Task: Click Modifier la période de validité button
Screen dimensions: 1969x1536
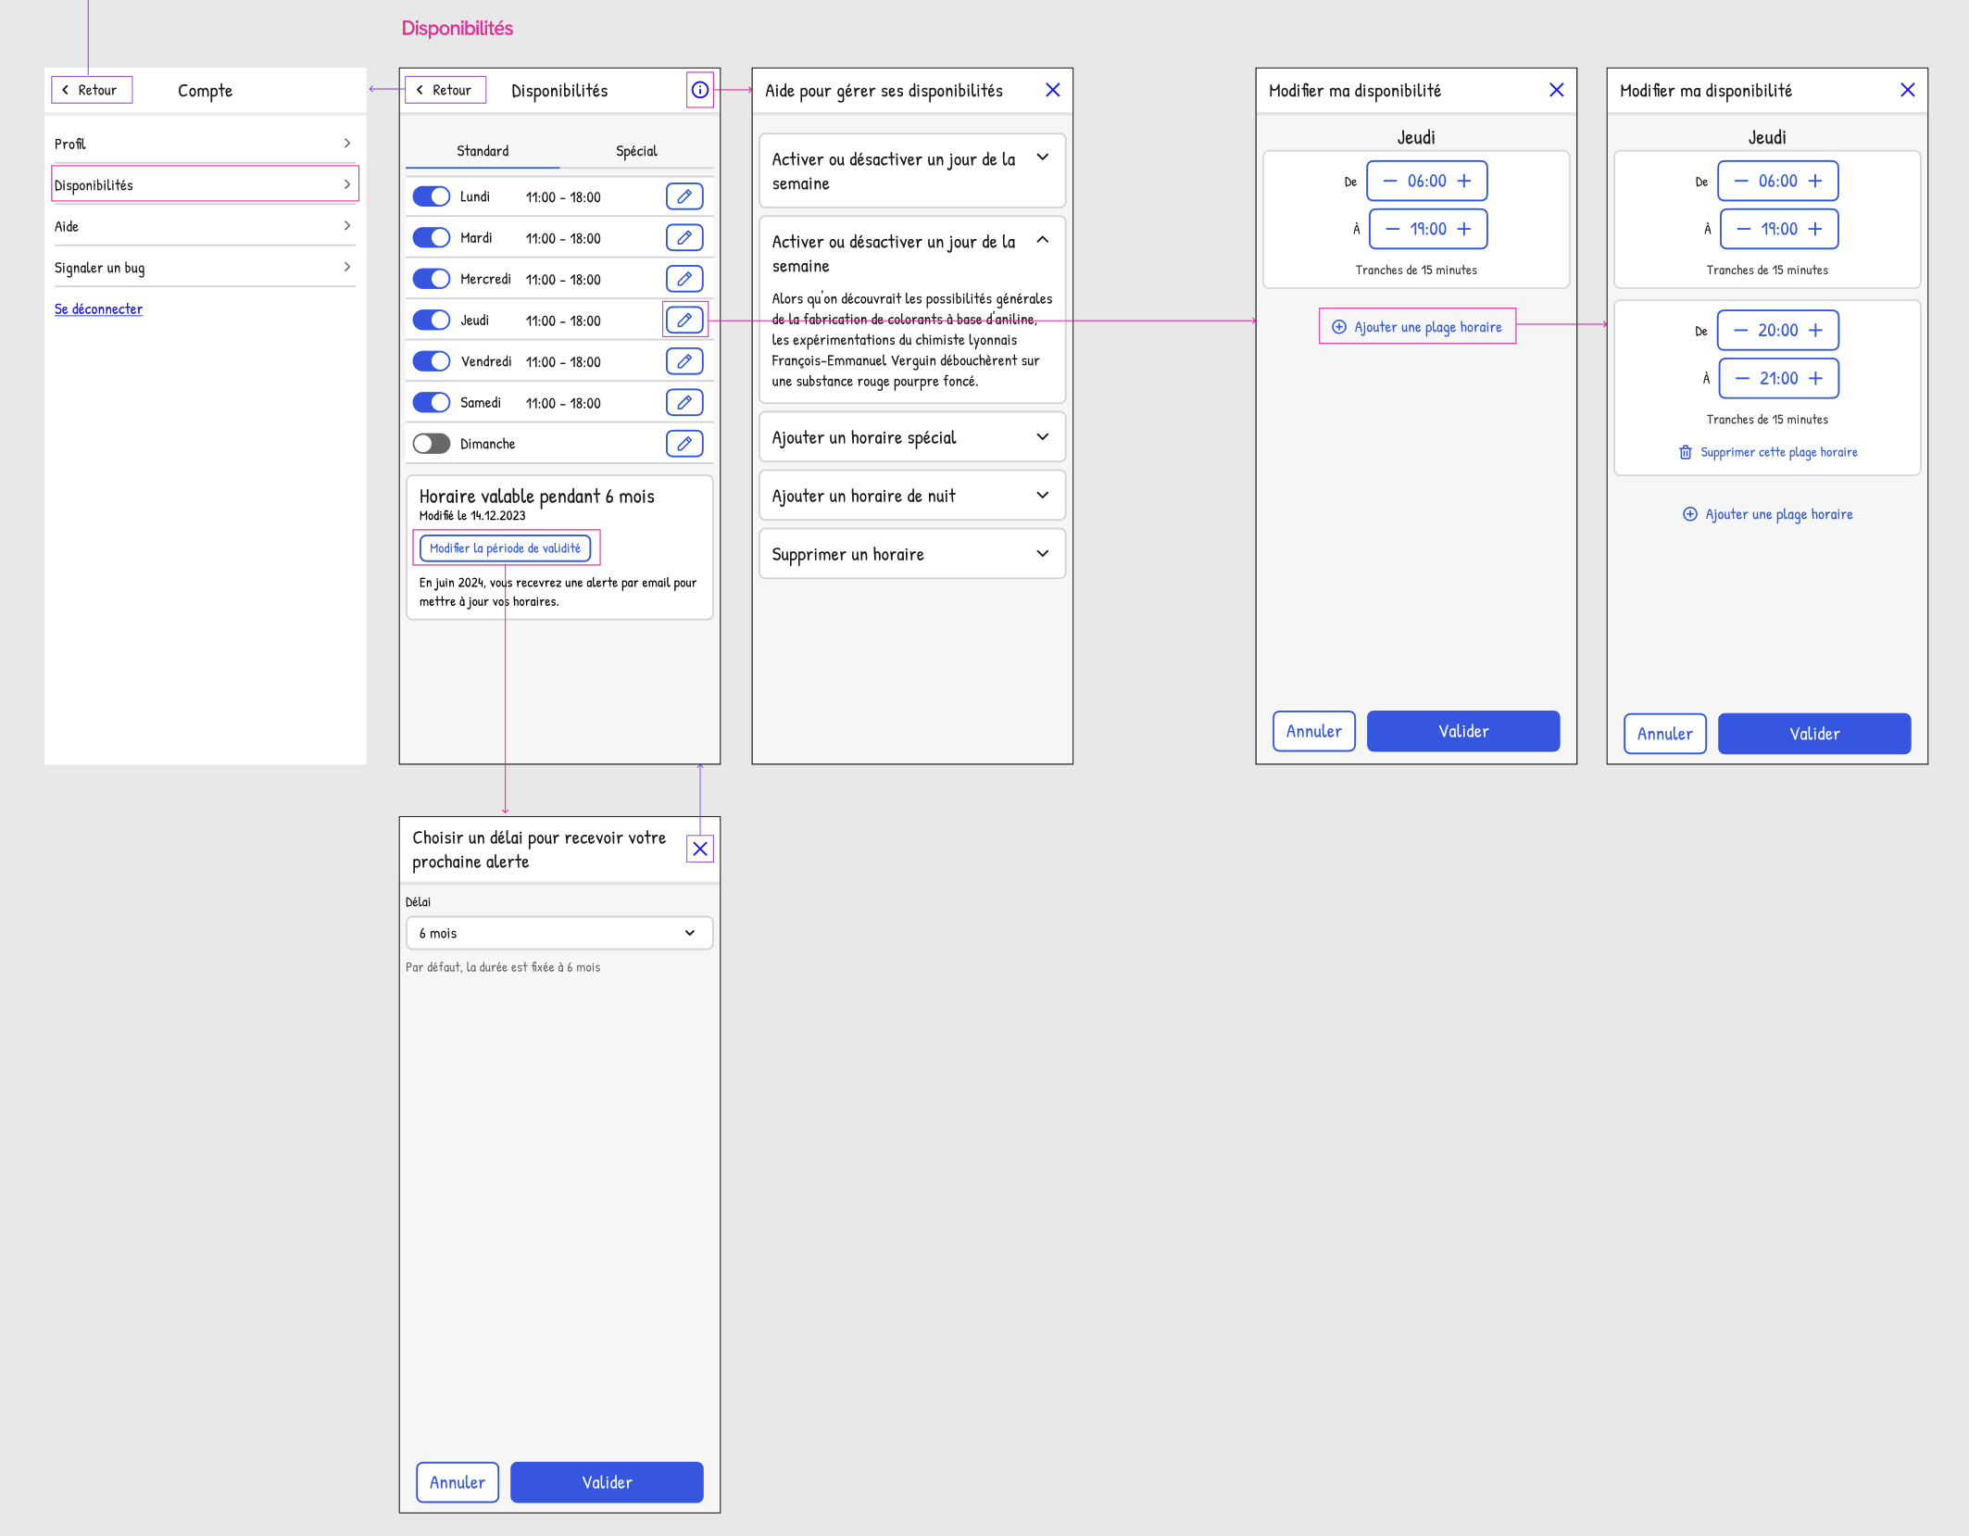Action: click(505, 548)
